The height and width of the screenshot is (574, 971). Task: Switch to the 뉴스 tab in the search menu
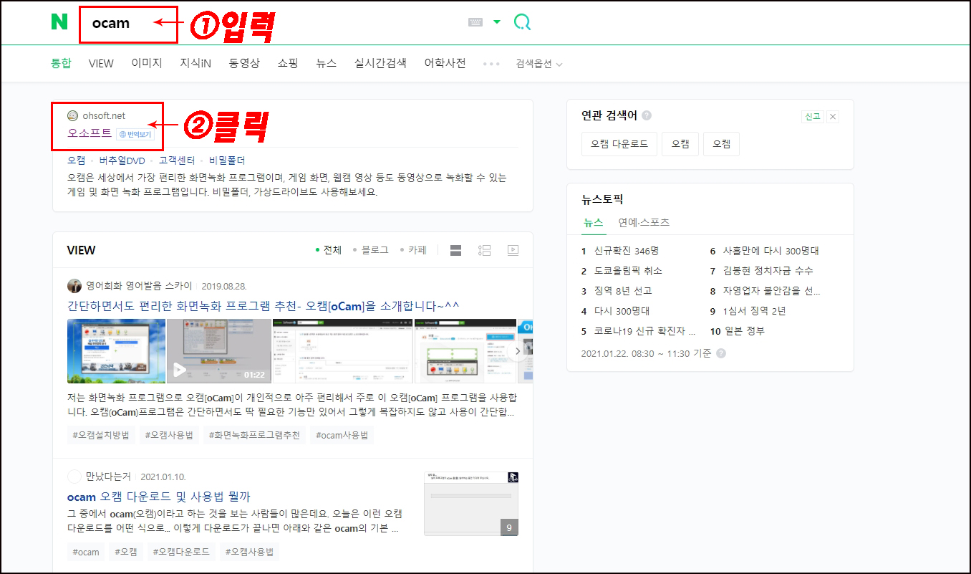(x=326, y=63)
